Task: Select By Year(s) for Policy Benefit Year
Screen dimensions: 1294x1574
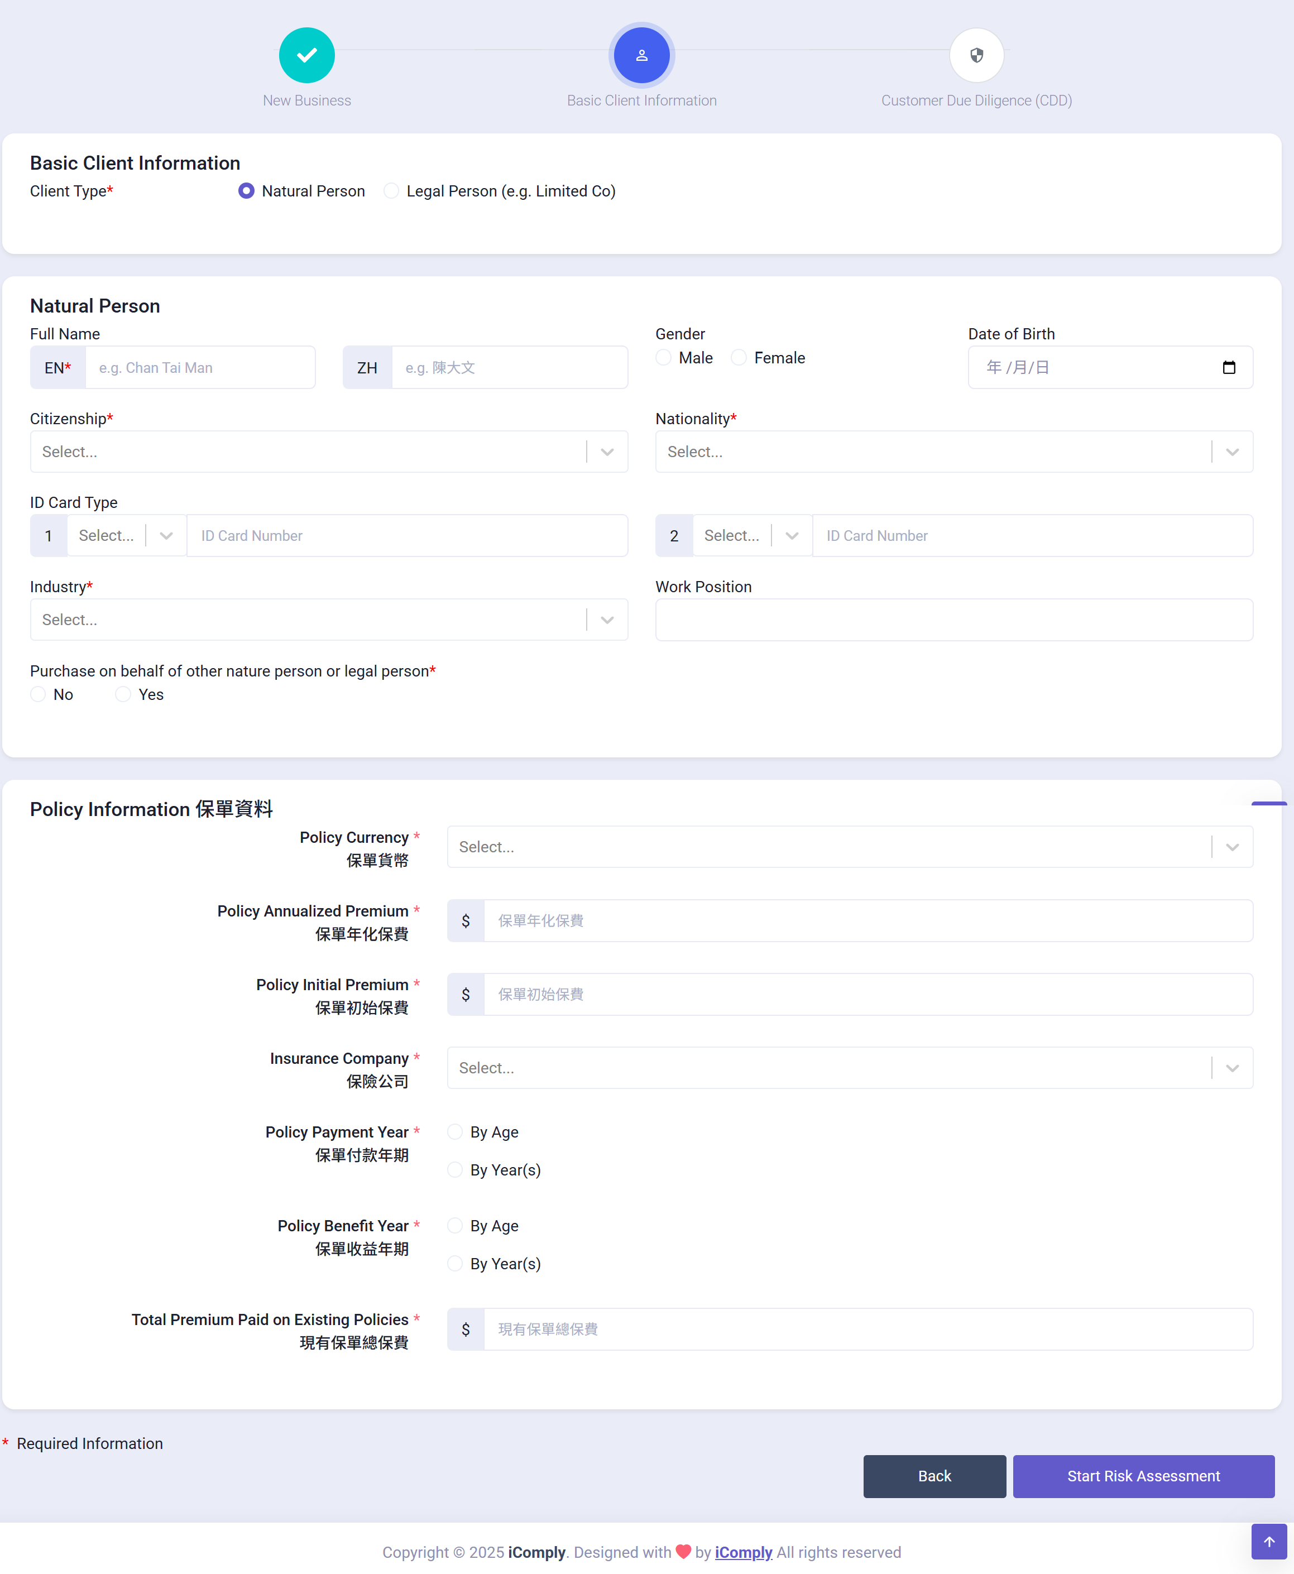Action: [x=455, y=1264]
